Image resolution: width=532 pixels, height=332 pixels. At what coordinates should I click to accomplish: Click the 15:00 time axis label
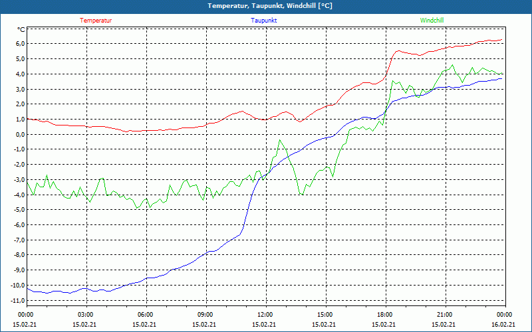pyautogui.click(x=324, y=314)
